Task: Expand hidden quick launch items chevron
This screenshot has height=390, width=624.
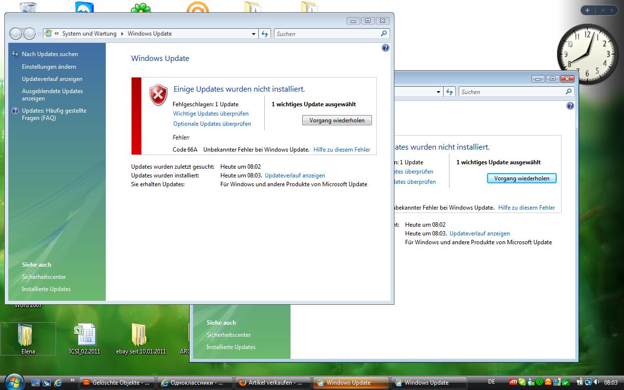Action: 73,380
